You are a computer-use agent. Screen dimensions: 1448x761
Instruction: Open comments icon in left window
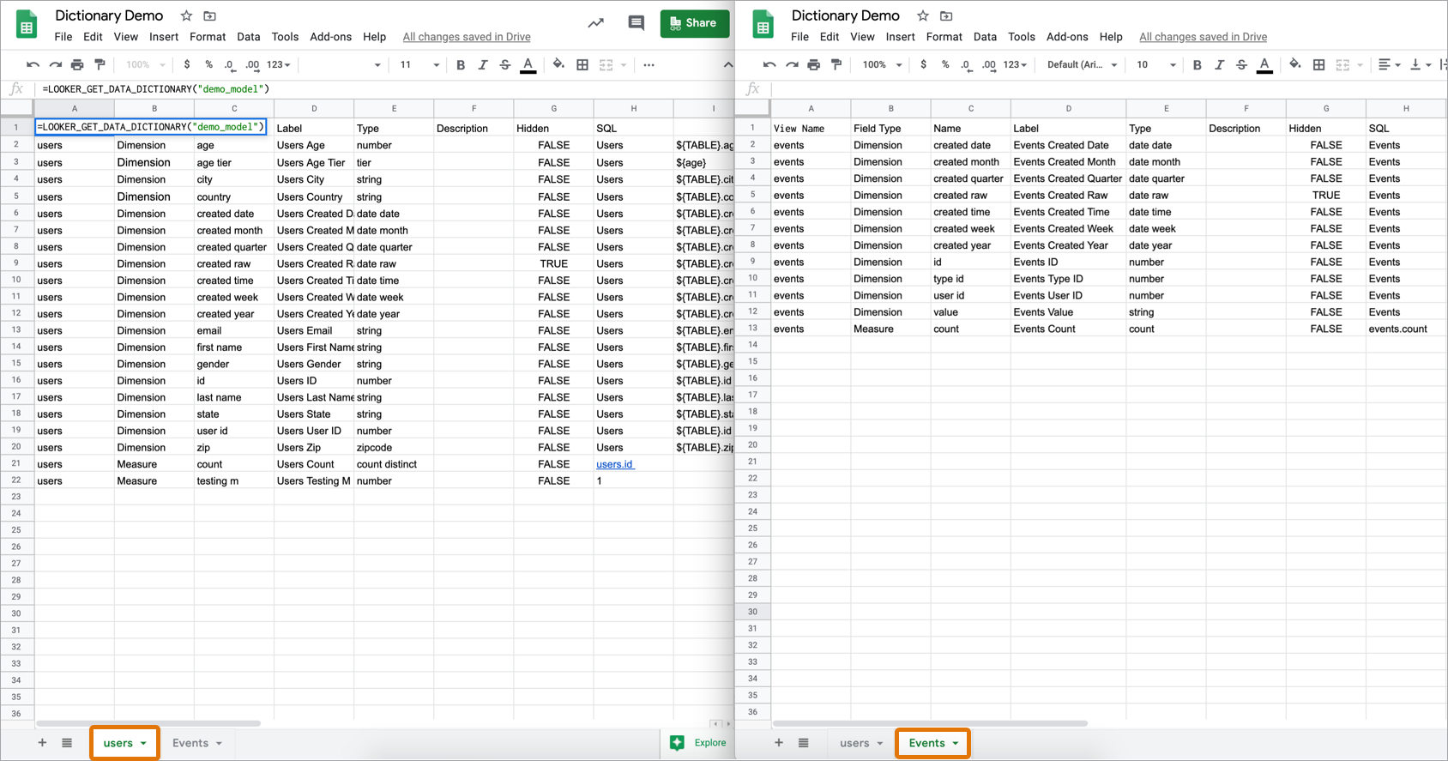click(x=636, y=23)
